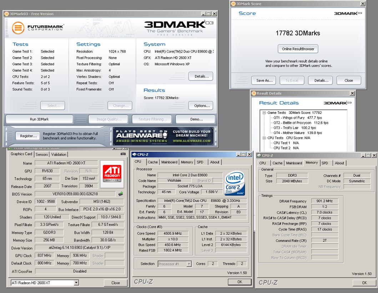This screenshot has height=293, width=378.
Task: Click the Instructions field listing MMX, SSE
Action: coord(202,218)
